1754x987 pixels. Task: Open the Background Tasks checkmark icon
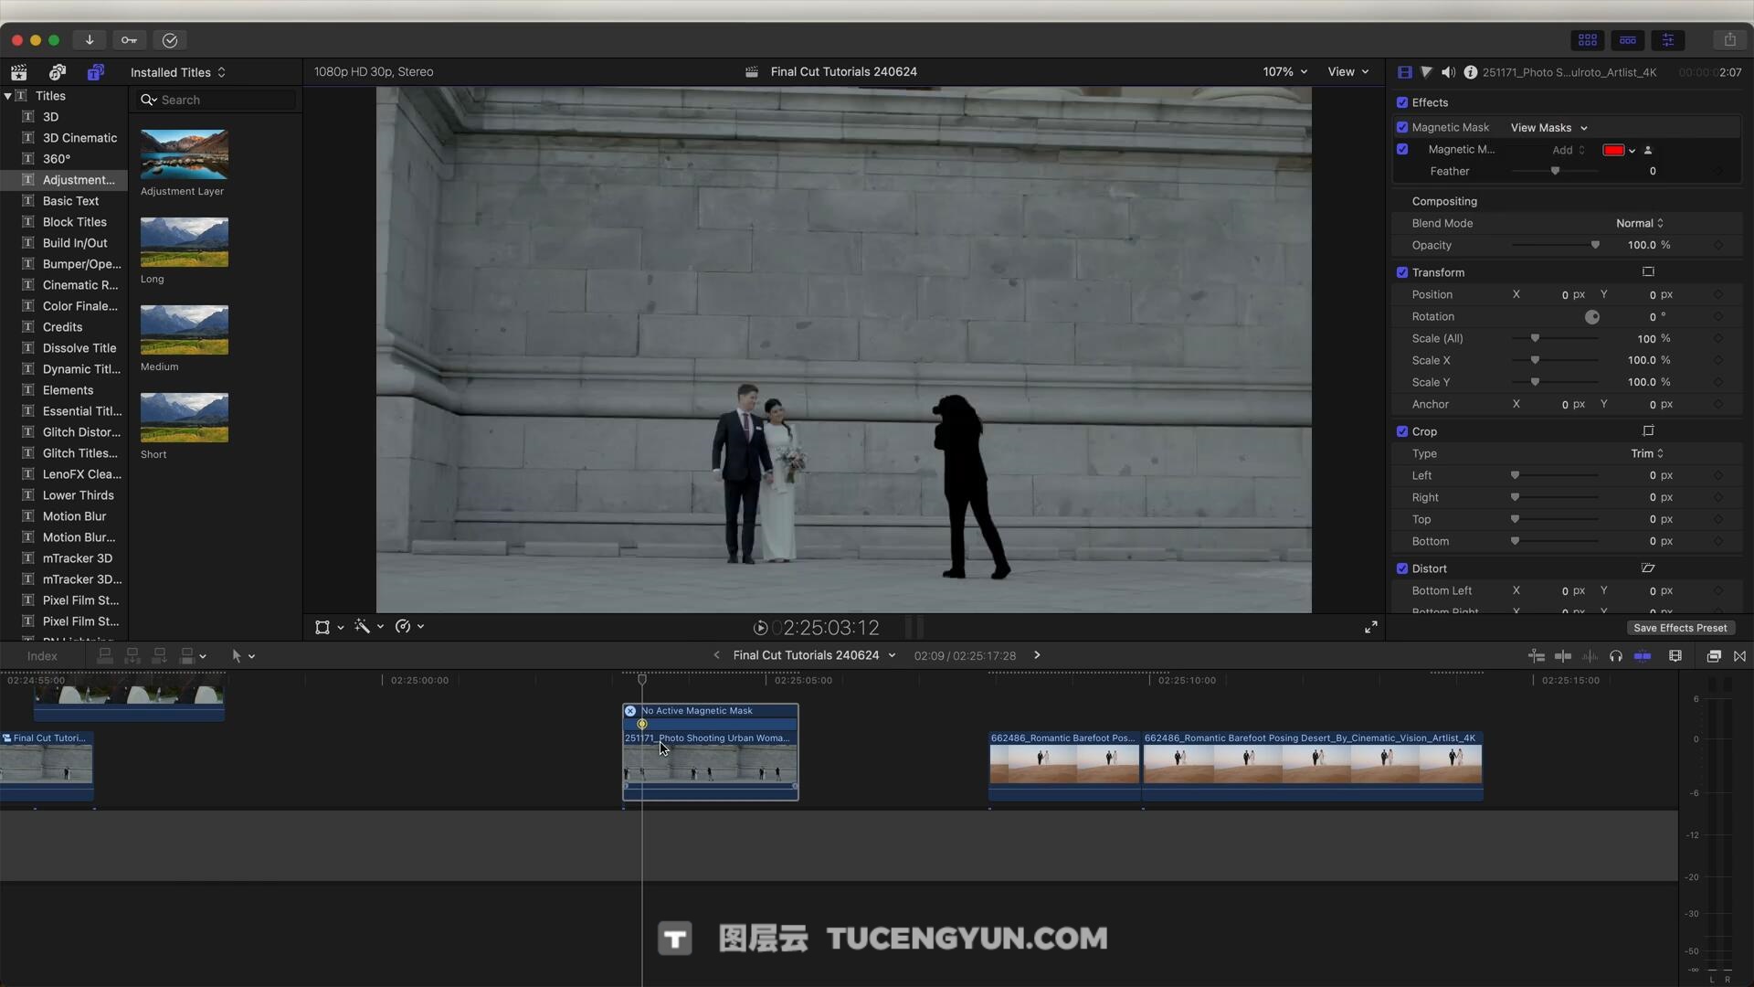(x=170, y=40)
